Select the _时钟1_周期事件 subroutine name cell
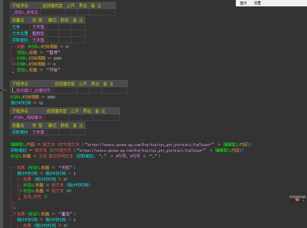Image resolution: width=307 pixels, height=228 pixels. [27, 117]
